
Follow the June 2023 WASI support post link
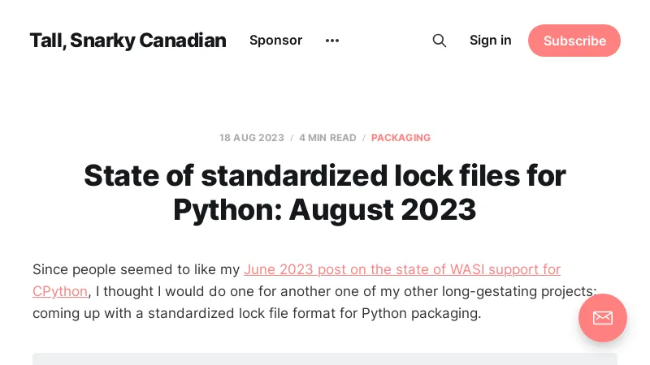[402, 269]
